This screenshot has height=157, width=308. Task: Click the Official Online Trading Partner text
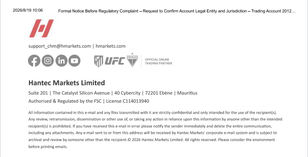coord(159,62)
